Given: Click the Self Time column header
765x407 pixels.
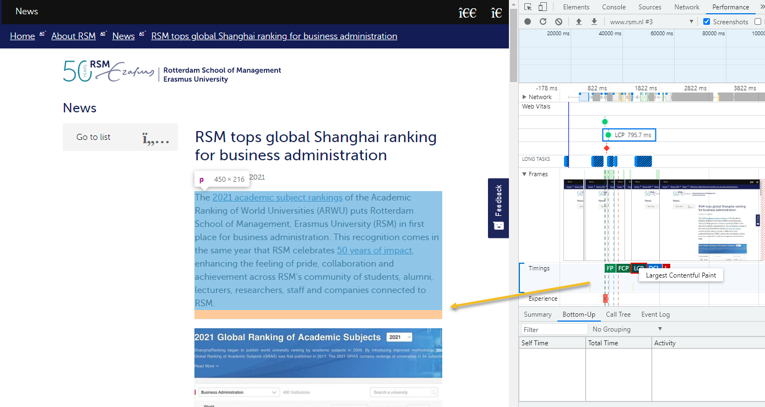Looking at the screenshot, I should [552, 343].
